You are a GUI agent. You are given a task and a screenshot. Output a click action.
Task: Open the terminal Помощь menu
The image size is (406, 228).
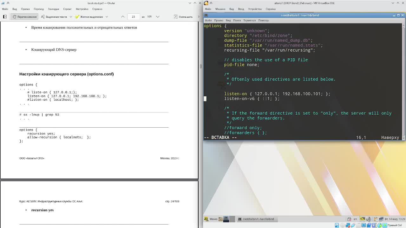click(x=264, y=20)
